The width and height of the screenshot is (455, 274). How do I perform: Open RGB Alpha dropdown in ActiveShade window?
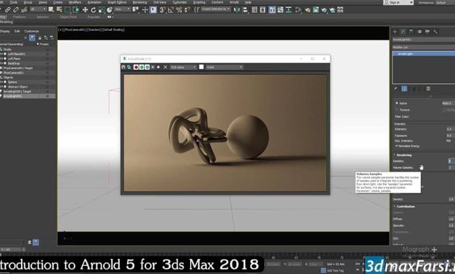click(183, 67)
